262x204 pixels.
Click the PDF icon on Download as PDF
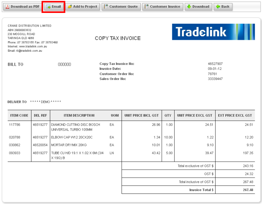click(7, 7)
